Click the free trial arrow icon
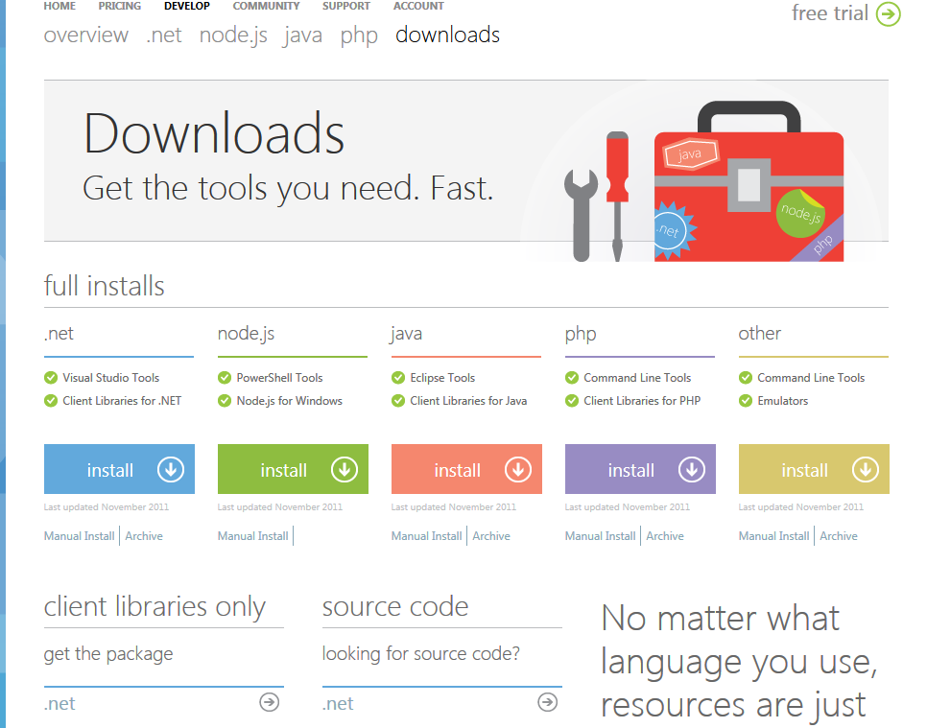 [888, 13]
